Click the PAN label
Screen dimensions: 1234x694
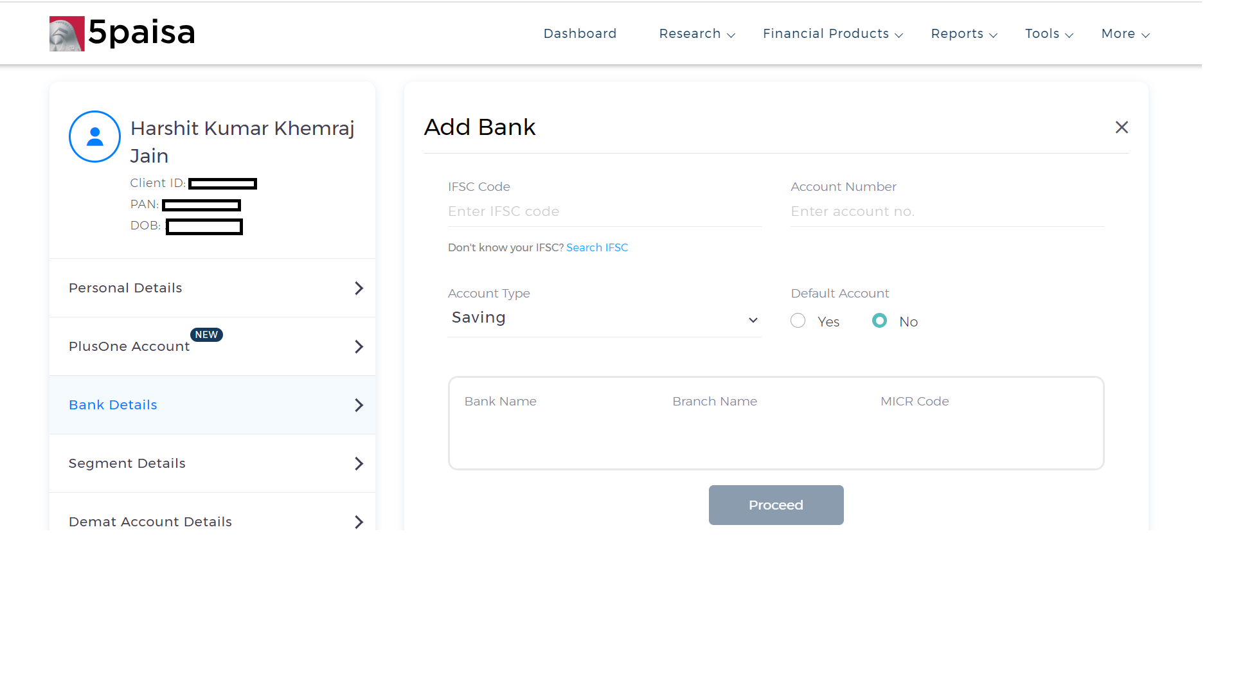[x=144, y=204]
